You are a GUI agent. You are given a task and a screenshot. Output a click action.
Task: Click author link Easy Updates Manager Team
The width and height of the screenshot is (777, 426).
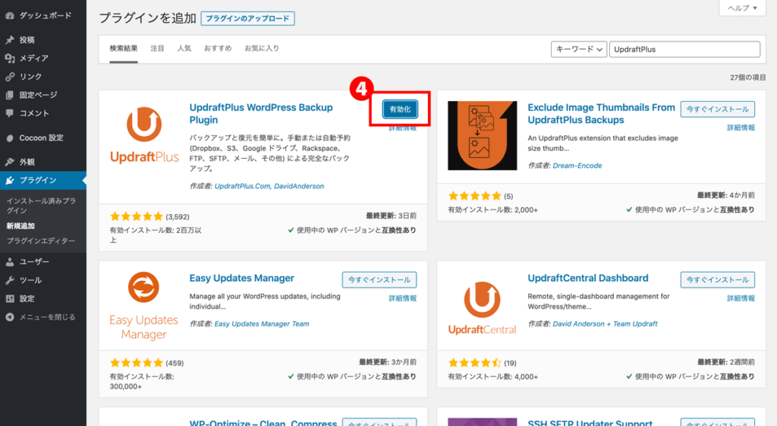(x=262, y=323)
